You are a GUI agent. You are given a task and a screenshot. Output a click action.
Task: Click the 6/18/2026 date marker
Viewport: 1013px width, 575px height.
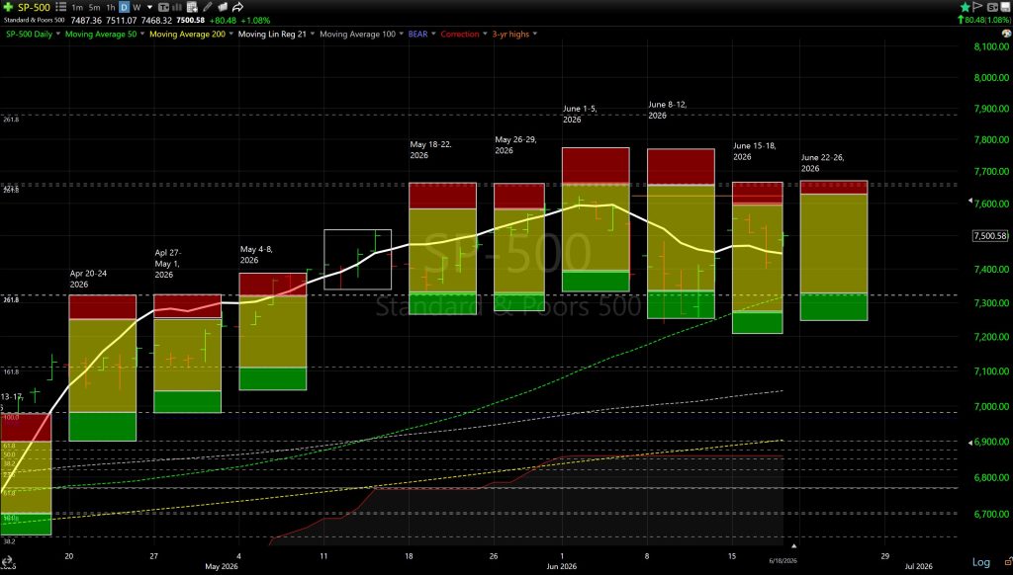783,561
